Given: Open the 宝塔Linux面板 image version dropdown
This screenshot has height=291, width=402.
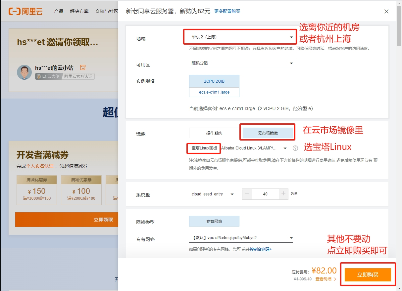Looking at the screenshot, I should click(x=255, y=148).
